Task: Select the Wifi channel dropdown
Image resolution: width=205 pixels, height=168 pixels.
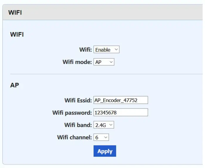Action: [101, 137]
